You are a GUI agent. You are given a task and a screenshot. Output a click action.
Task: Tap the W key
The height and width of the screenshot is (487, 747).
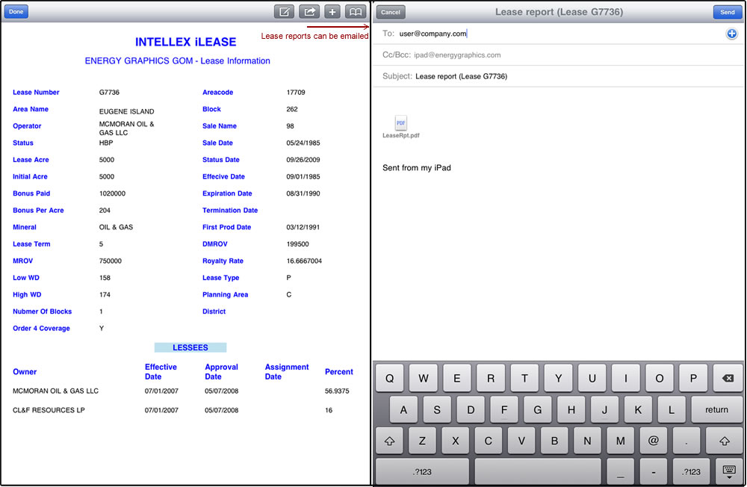[x=423, y=379]
